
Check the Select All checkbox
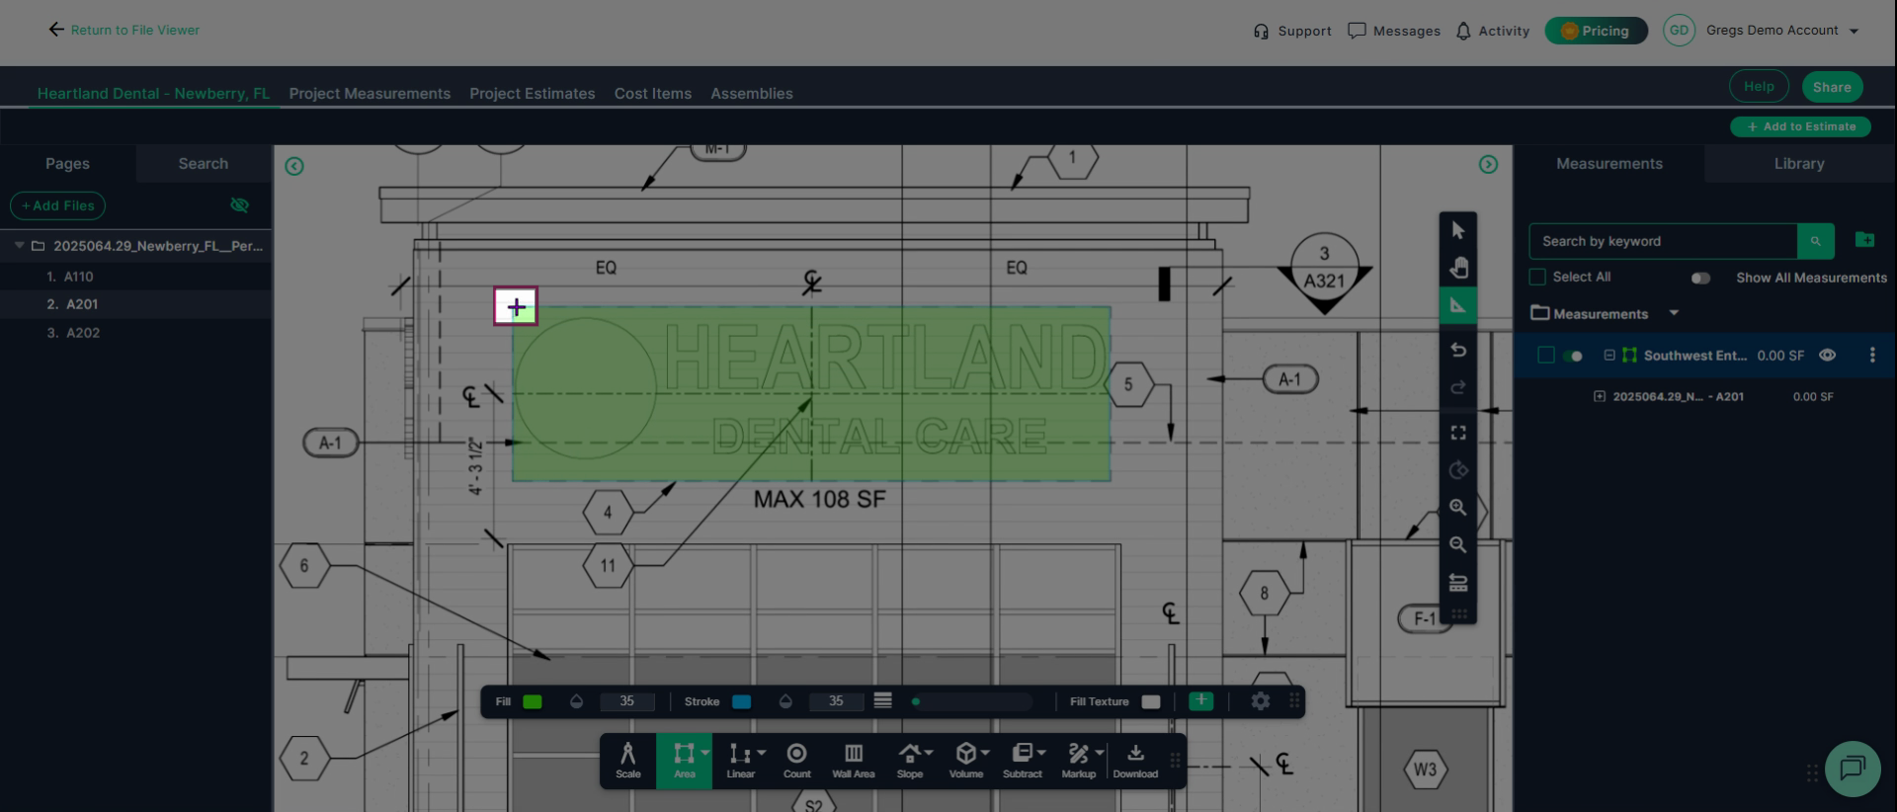click(1537, 278)
